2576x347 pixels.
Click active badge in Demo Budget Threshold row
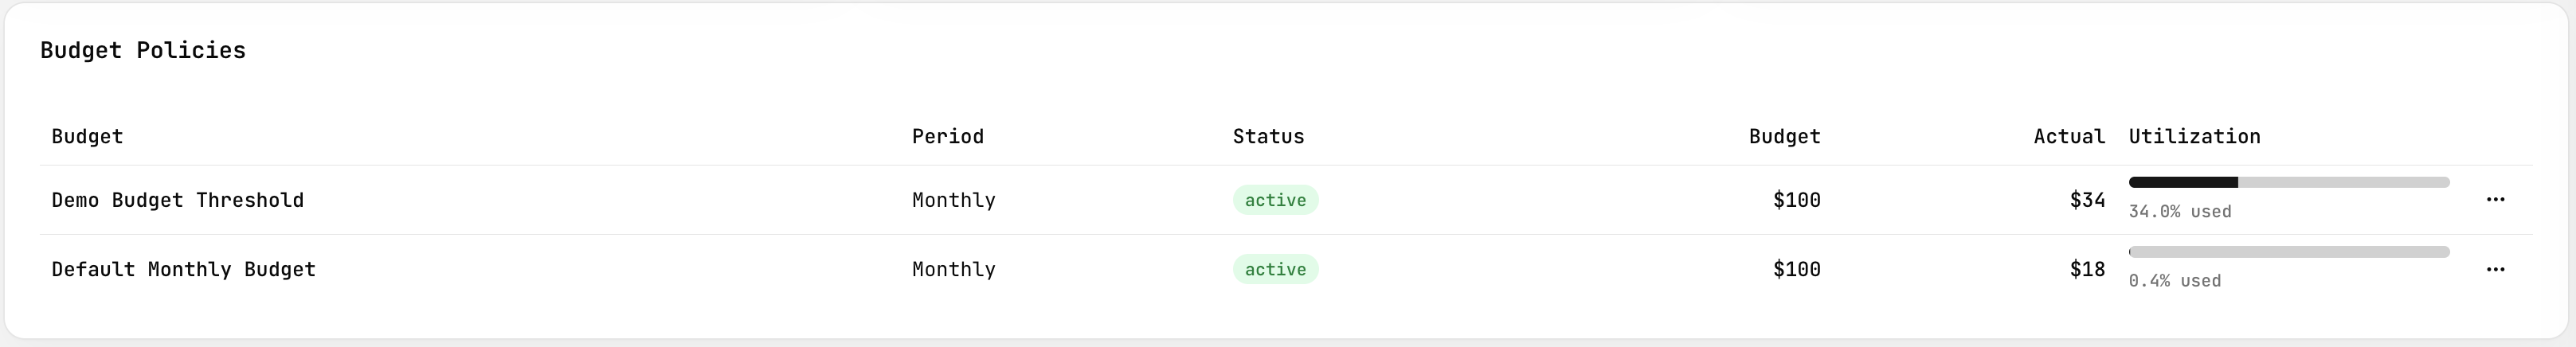point(1274,200)
